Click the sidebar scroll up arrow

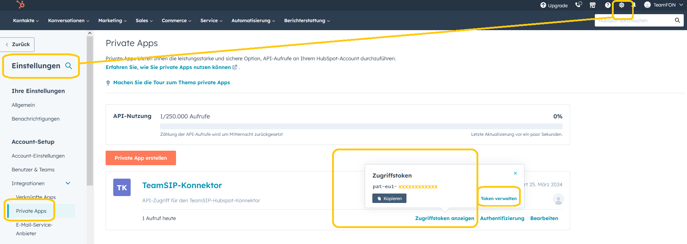90,33
